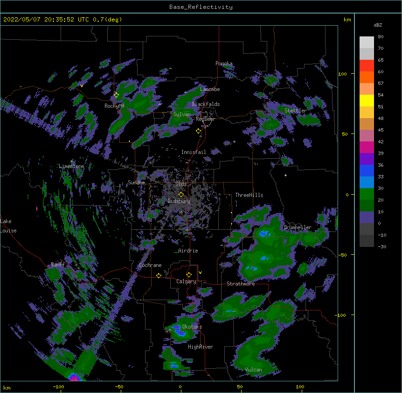Click the Strathmore city label
This screenshot has height=393, width=402.
point(241,284)
